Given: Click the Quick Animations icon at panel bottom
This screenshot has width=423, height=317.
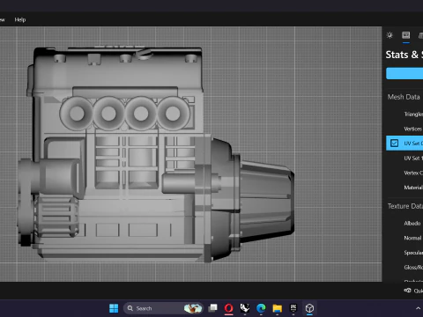Looking at the screenshot, I should (x=407, y=291).
